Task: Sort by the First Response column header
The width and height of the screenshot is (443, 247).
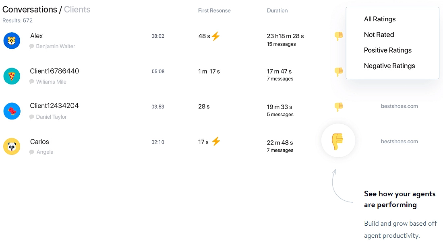Action: click(214, 10)
